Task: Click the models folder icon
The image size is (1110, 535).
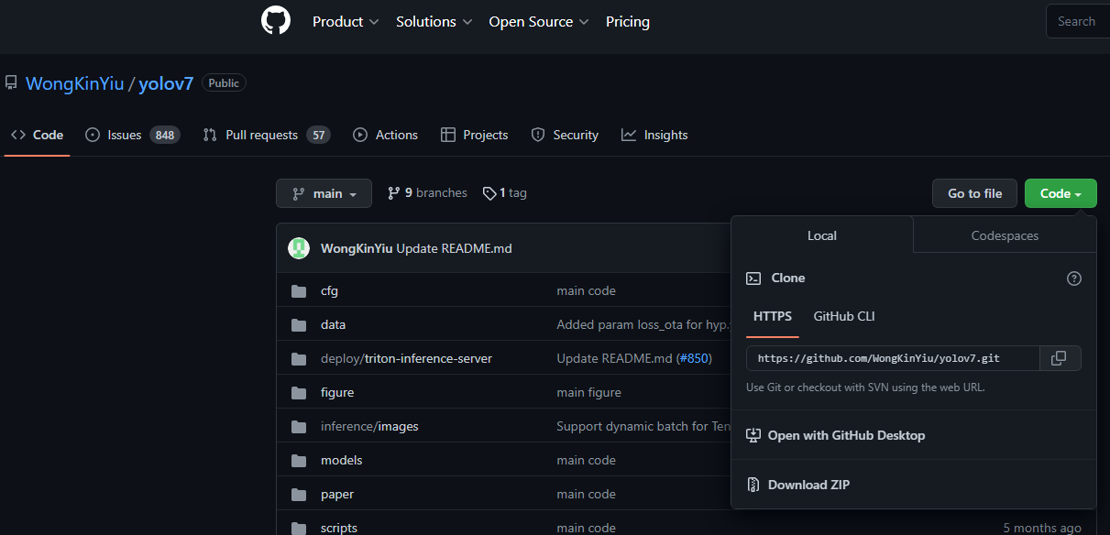Action: (299, 461)
